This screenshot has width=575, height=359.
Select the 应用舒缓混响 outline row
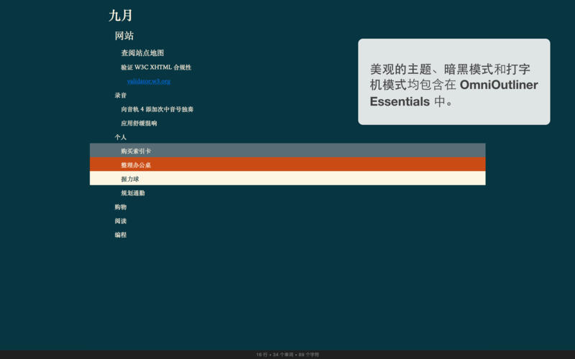coord(139,123)
